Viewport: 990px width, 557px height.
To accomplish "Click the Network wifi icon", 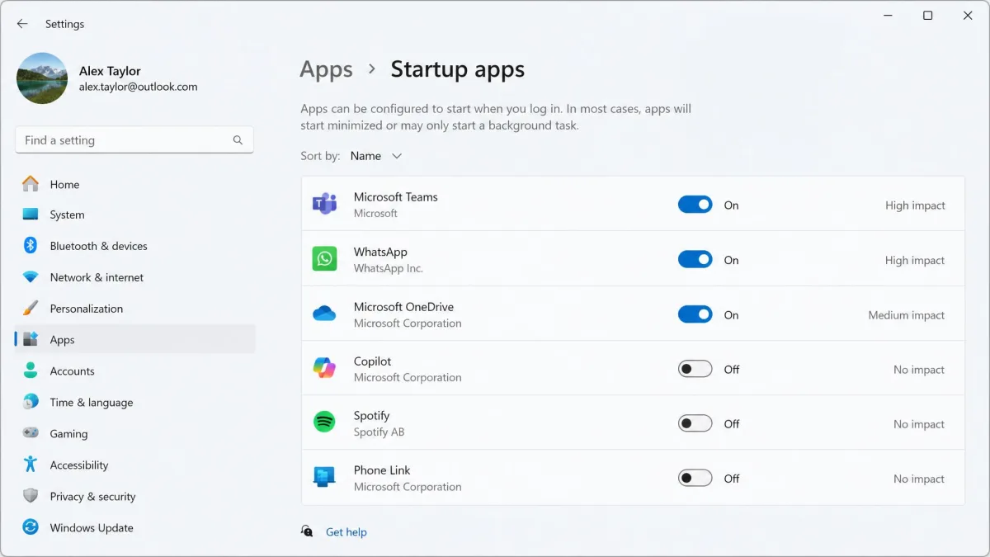I will (31, 277).
